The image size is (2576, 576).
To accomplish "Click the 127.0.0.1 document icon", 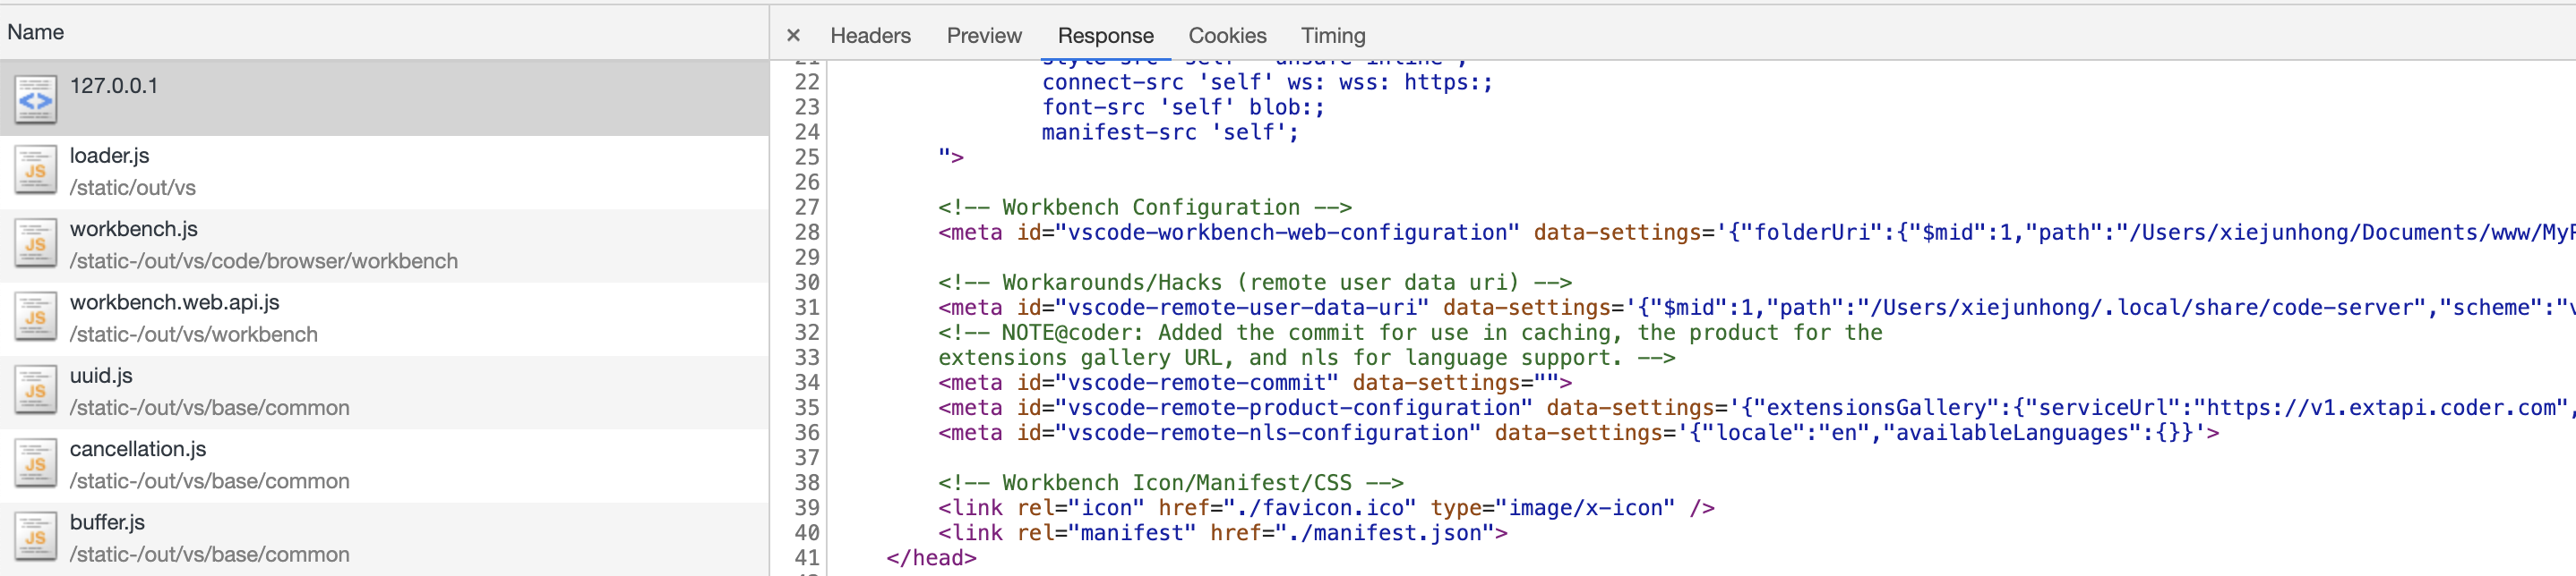I will point(35,100).
